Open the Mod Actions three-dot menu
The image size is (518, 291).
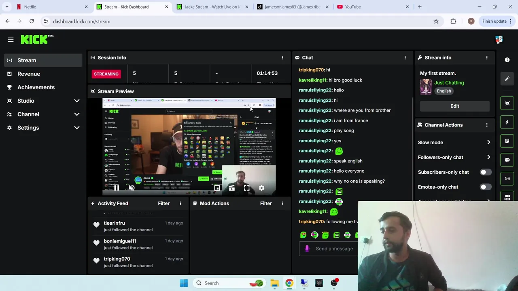(x=282, y=203)
